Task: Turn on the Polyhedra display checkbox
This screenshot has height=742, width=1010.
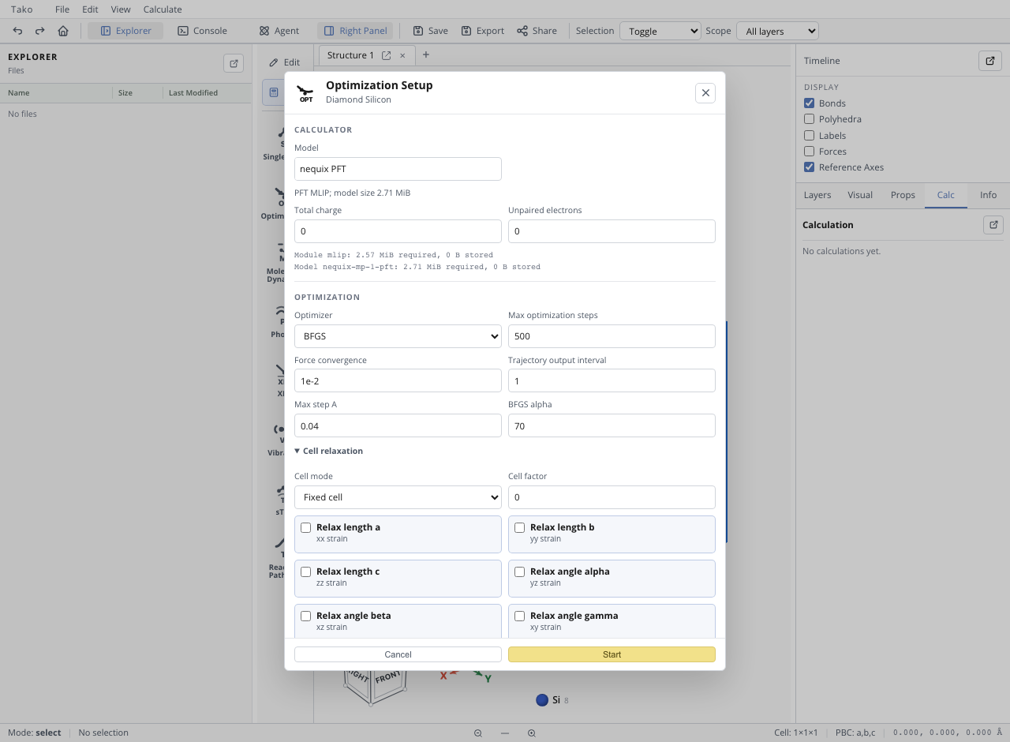Action: (x=809, y=119)
